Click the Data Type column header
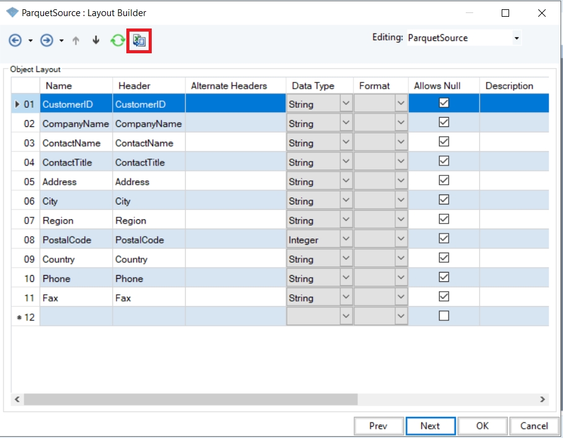 (x=313, y=86)
